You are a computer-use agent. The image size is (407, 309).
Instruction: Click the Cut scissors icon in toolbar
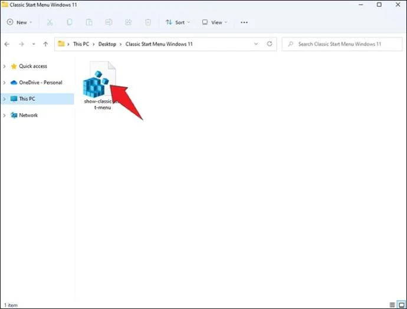pos(50,22)
